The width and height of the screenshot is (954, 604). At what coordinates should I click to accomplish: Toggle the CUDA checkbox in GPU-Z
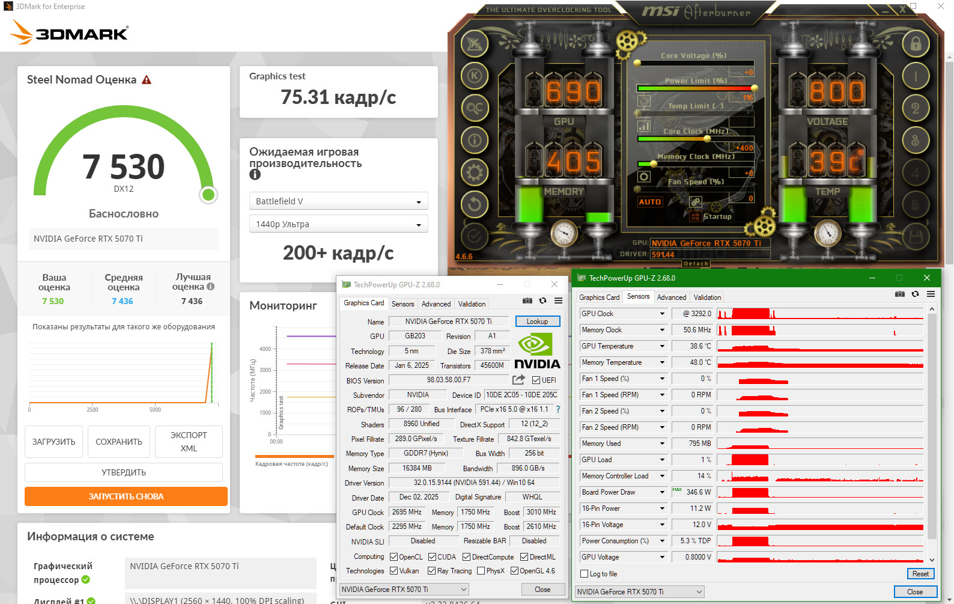click(x=433, y=557)
